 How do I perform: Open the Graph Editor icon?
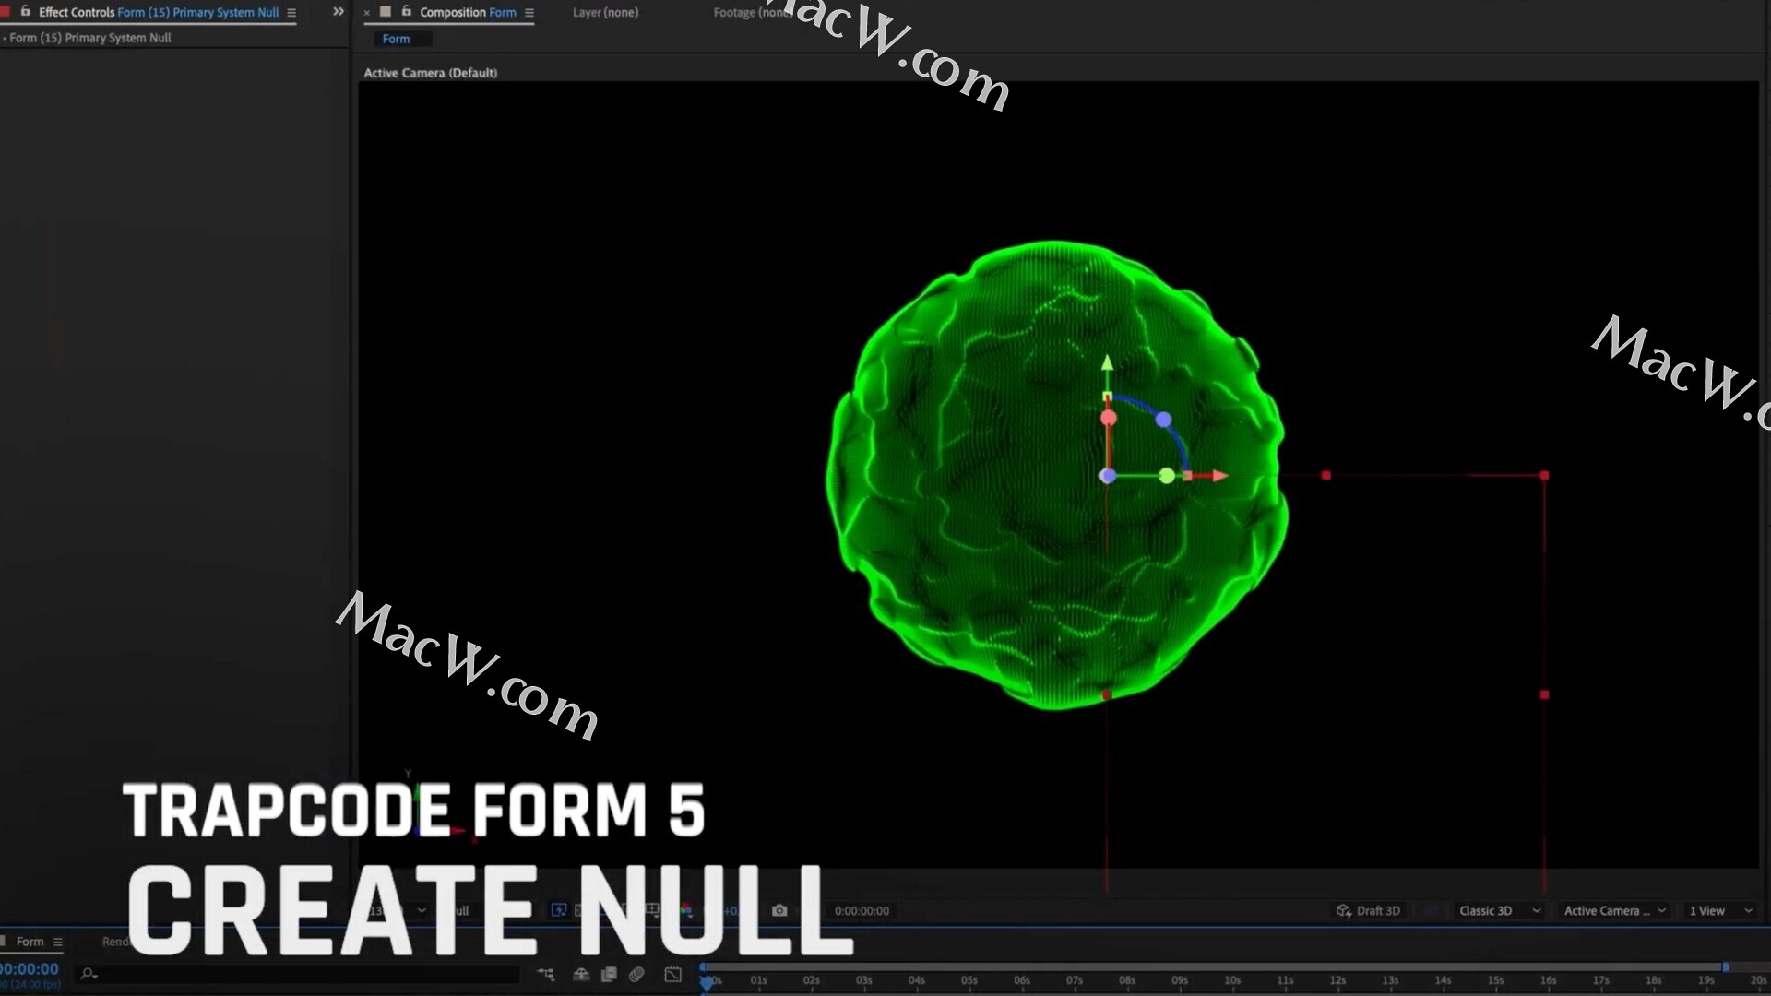point(673,974)
